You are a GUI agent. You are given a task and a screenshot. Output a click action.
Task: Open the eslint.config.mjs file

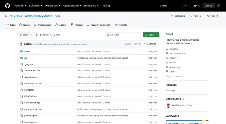coord(32,103)
